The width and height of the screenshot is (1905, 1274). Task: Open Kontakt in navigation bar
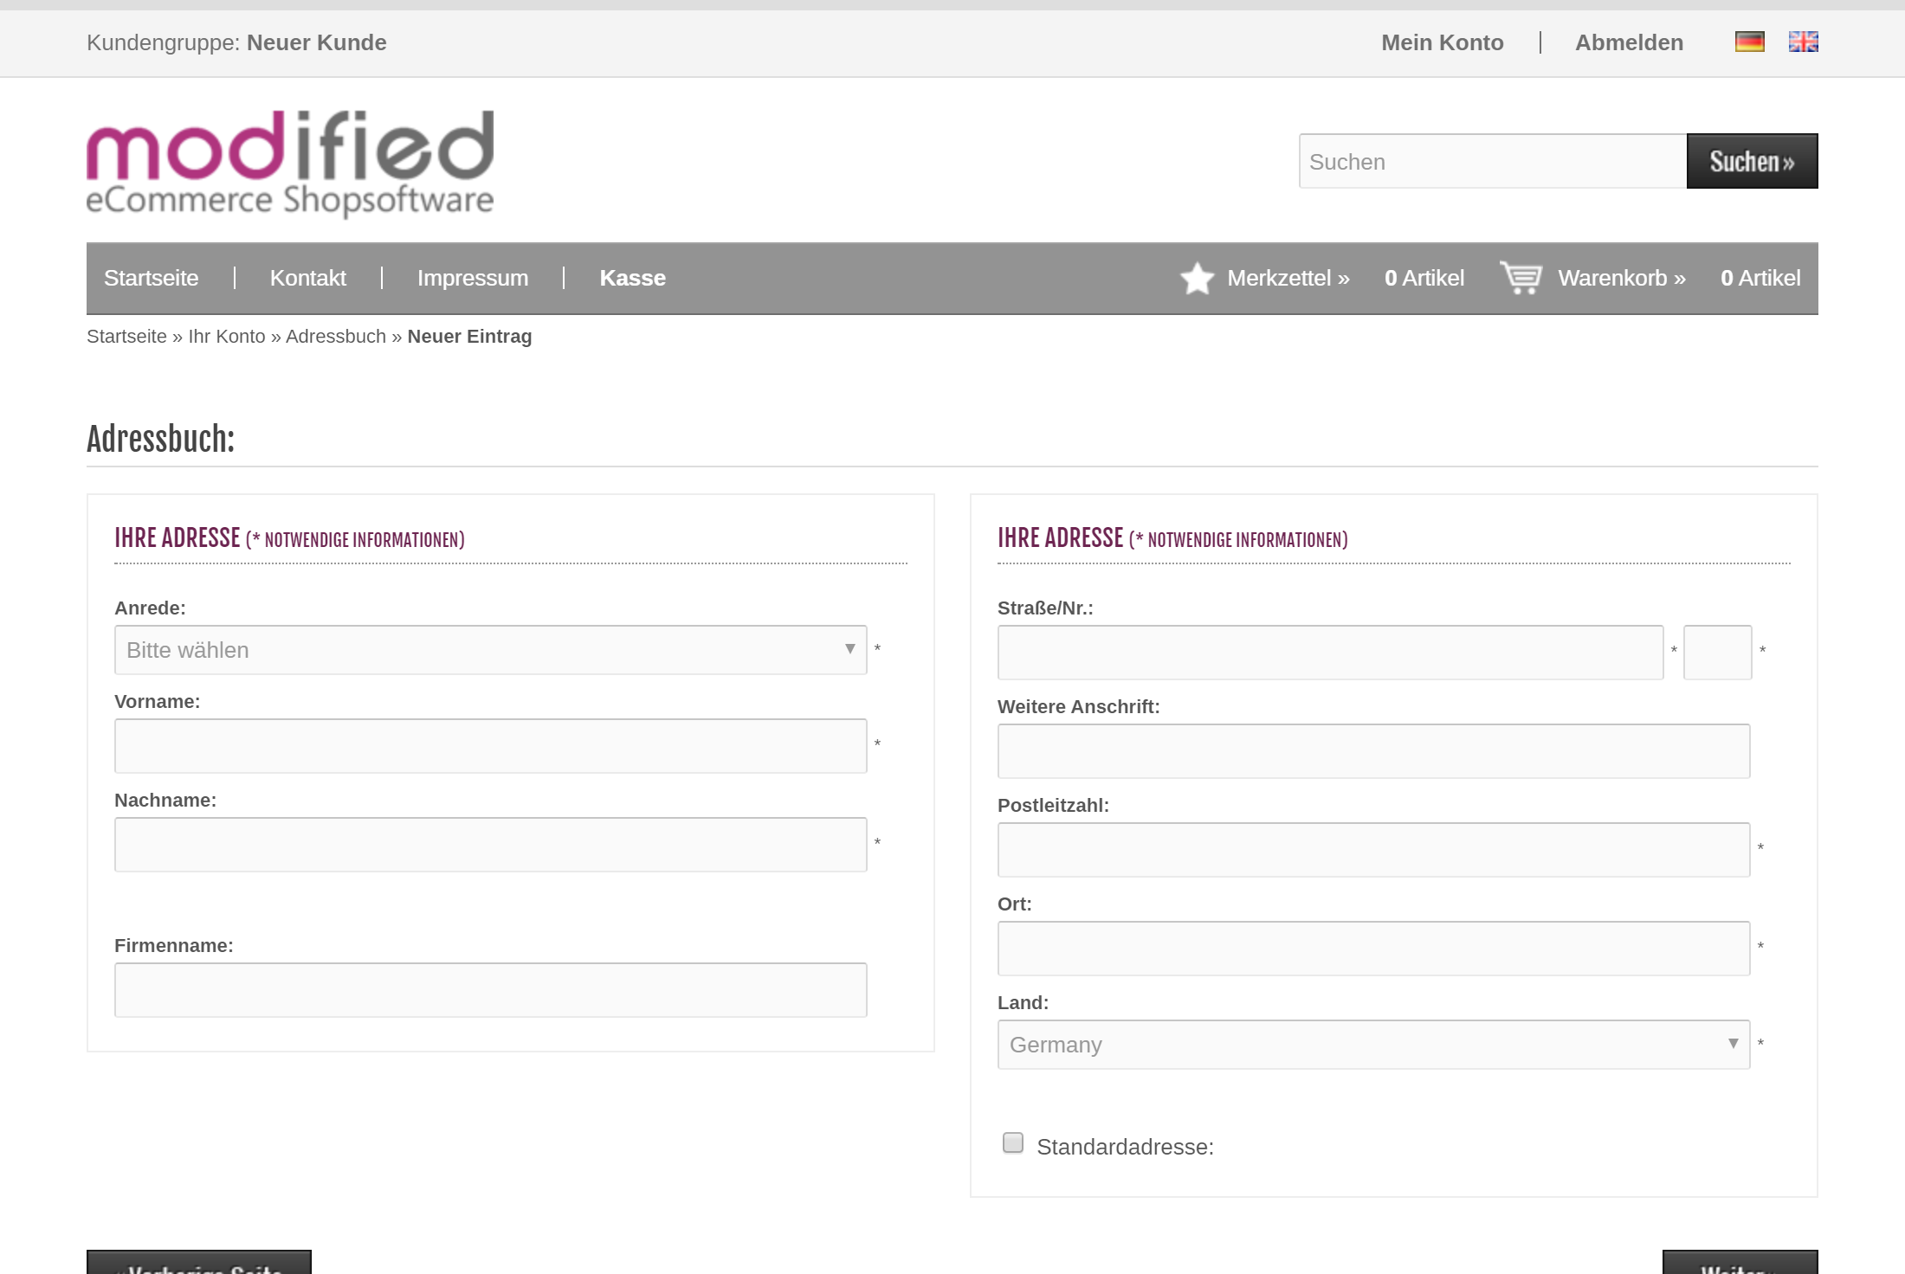[307, 278]
